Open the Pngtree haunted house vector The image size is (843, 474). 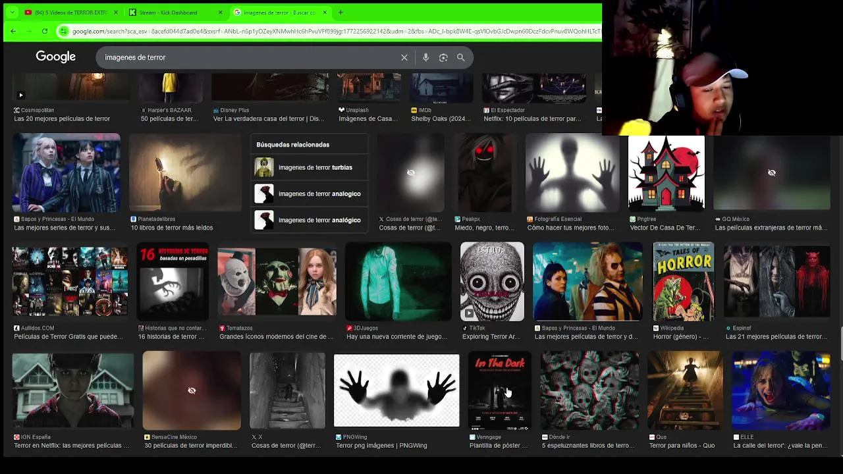tap(666, 172)
